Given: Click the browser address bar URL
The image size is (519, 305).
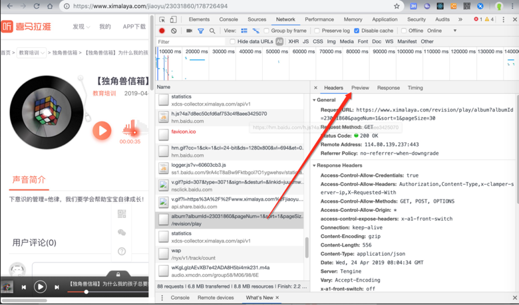Looking at the screenshot, I should (x=150, y=6).
